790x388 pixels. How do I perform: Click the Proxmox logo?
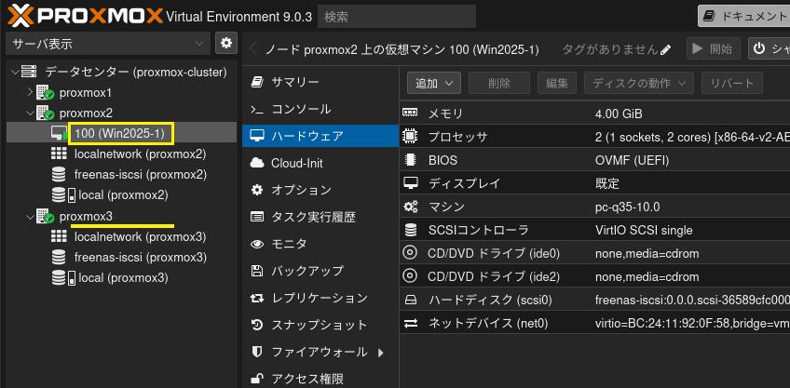pos(86,16)
